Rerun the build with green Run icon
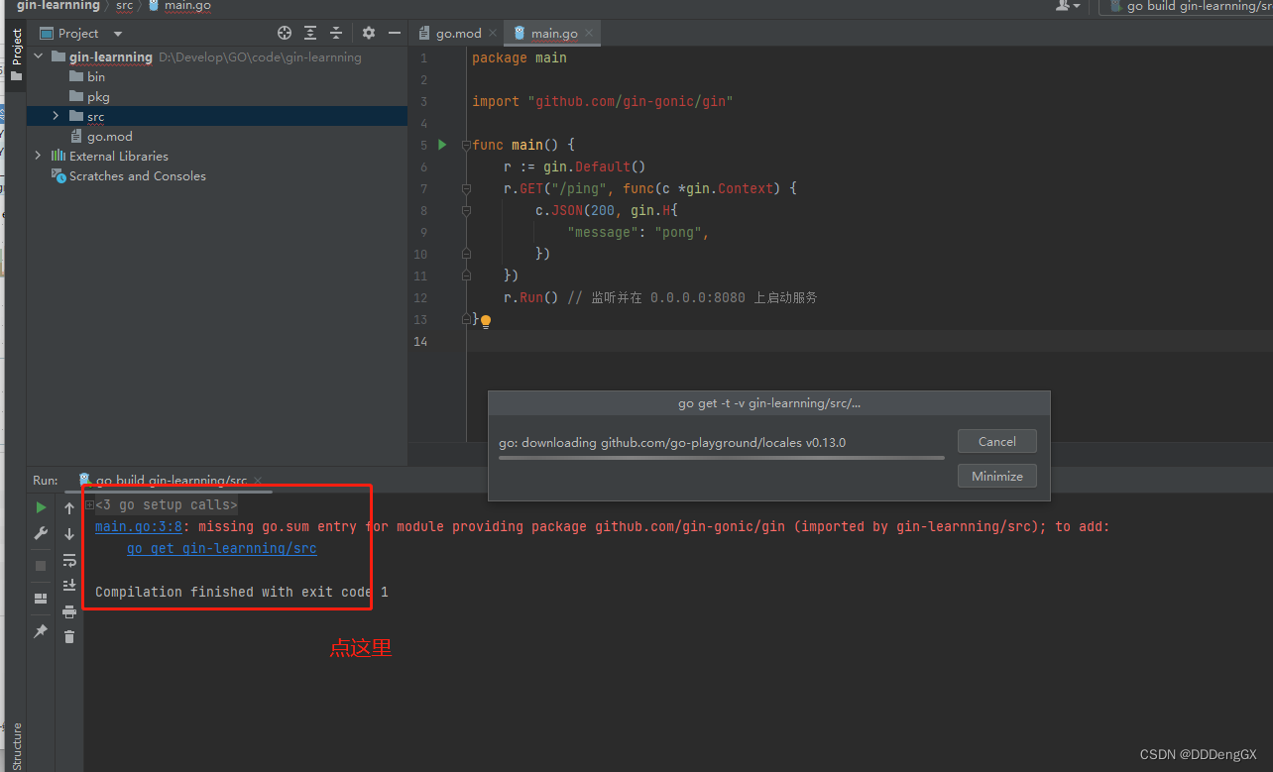This screenshot has width=1273, height=772. (x=41, y=507)
